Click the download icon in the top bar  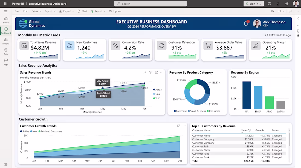[278, 4]
